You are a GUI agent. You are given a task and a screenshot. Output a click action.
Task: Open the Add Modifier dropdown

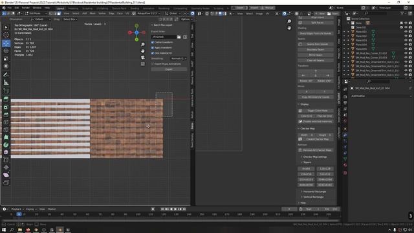381,96
